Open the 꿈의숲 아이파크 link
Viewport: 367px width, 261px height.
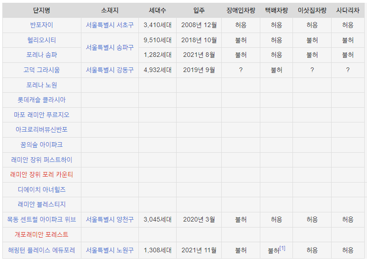[42, 145]
